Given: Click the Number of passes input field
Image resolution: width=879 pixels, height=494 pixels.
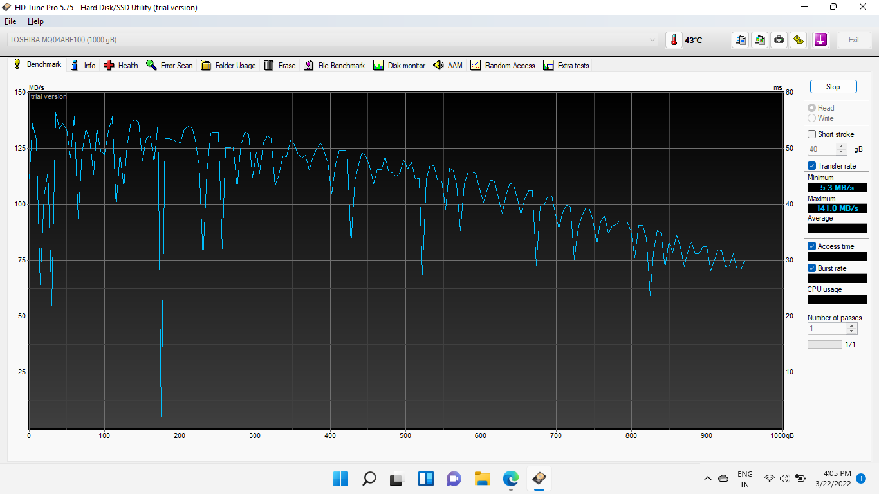Looking at the screenshot, I should [x=827, y=329].
